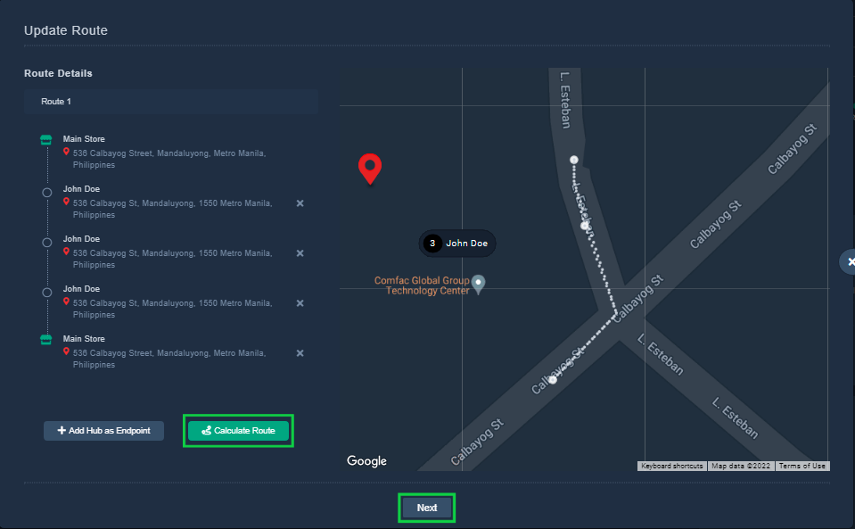Open map Terms of Use link

802,467
